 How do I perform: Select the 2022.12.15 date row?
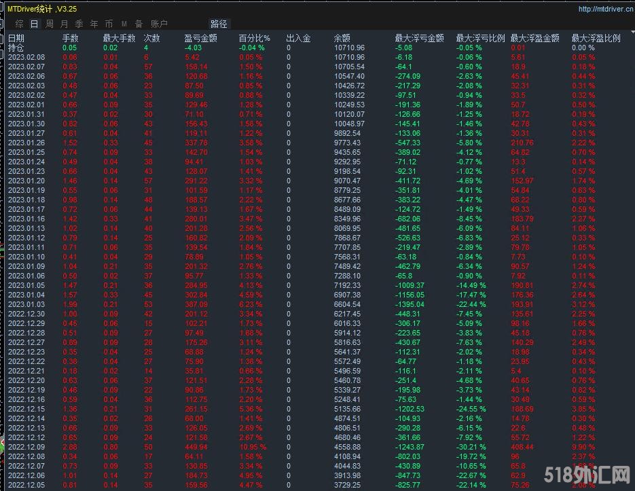pos(26,409)
